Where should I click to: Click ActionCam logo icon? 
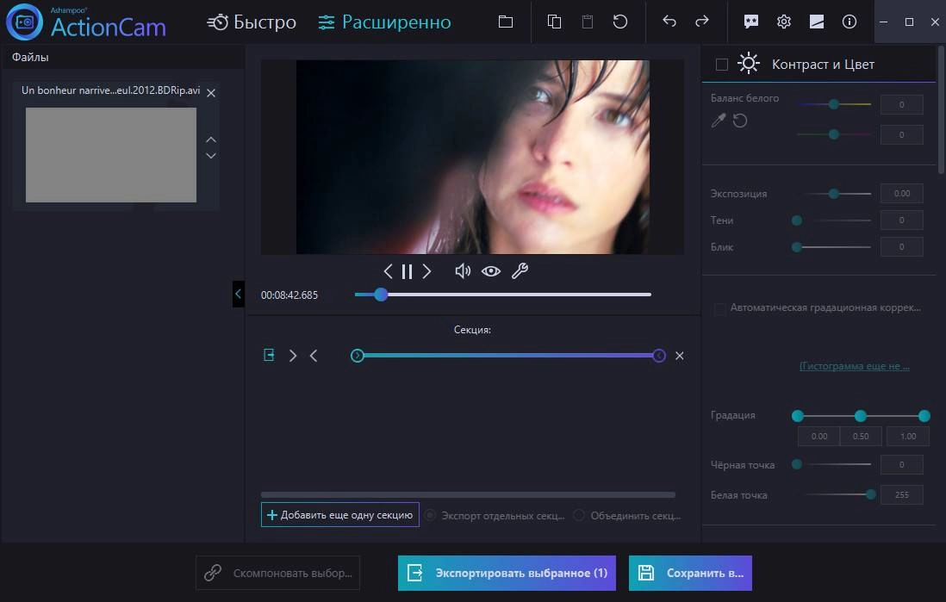coord(25,22)
